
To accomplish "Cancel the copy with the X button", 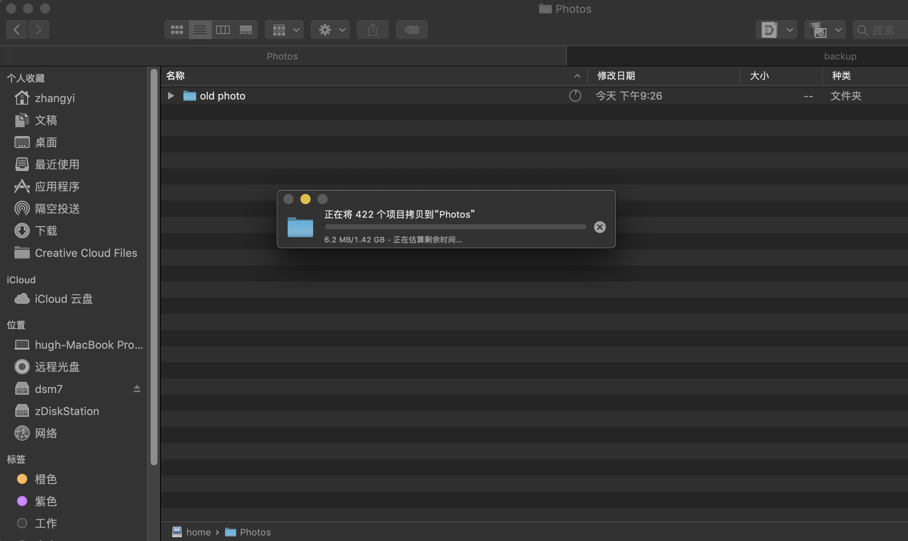I will (600, 227).
